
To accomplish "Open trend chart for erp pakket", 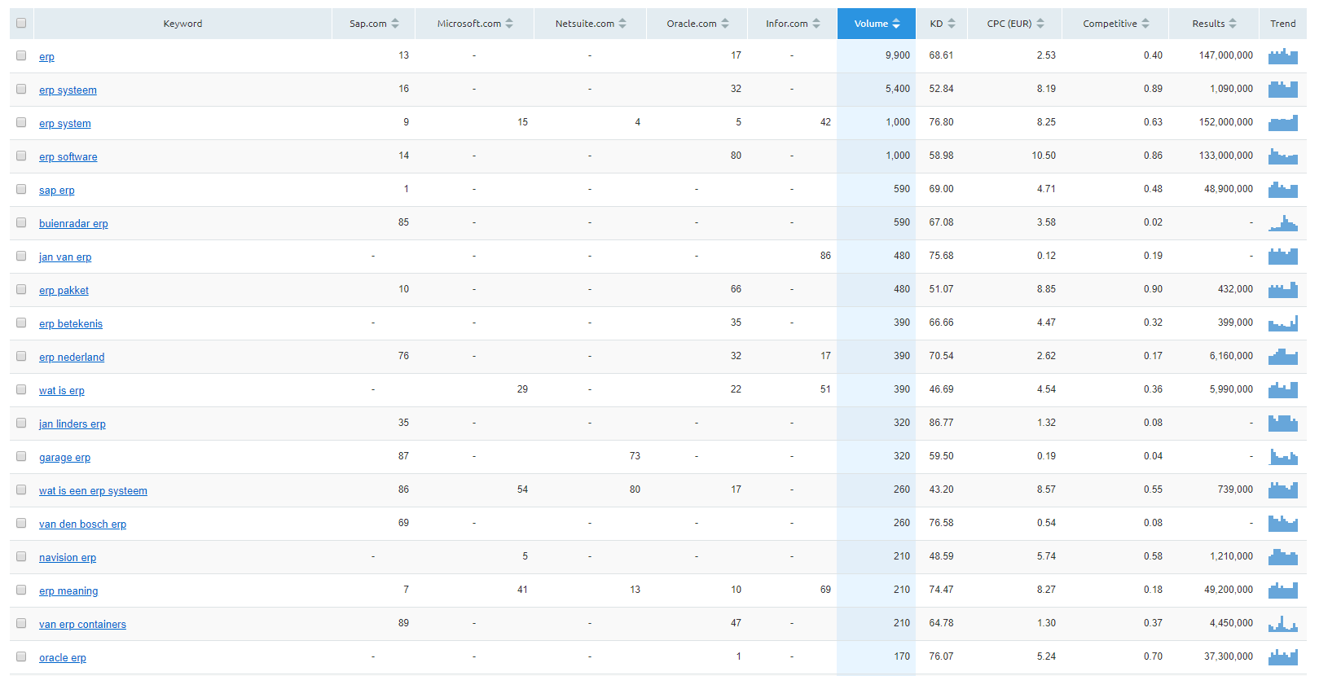I will [x=1282, y=290].
